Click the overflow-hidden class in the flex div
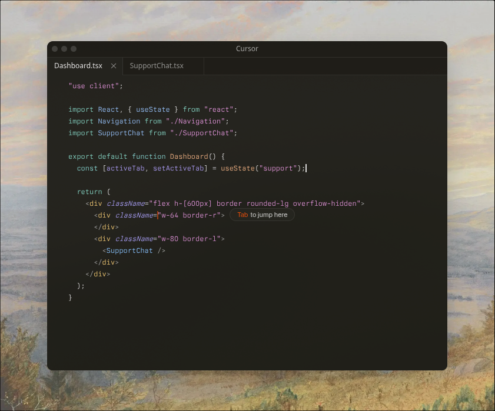 click(x=326, y=203)
